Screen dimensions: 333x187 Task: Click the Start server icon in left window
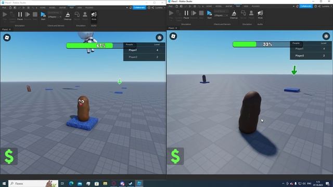pyautogui.click(x=43, y=16)
